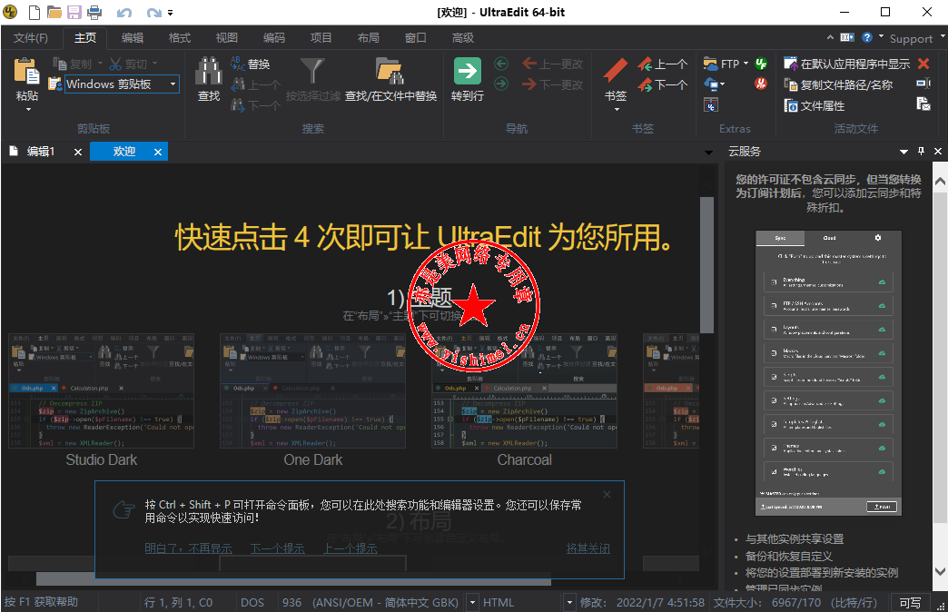
Task: Switch to the 编码 ribbon tab
Action: pyautogui.click(x=274, y=38)
